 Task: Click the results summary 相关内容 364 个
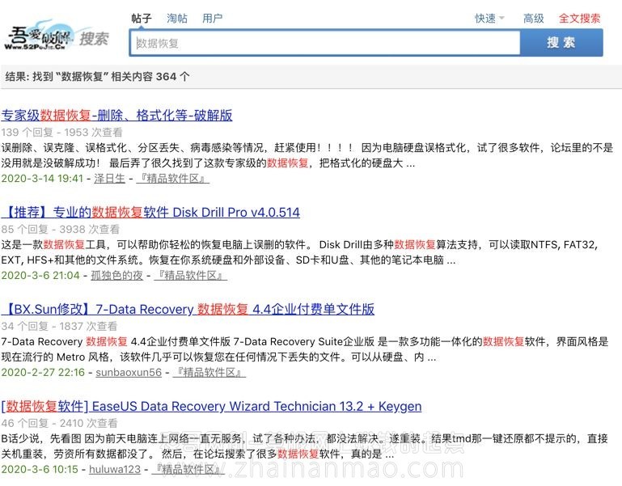150,77
